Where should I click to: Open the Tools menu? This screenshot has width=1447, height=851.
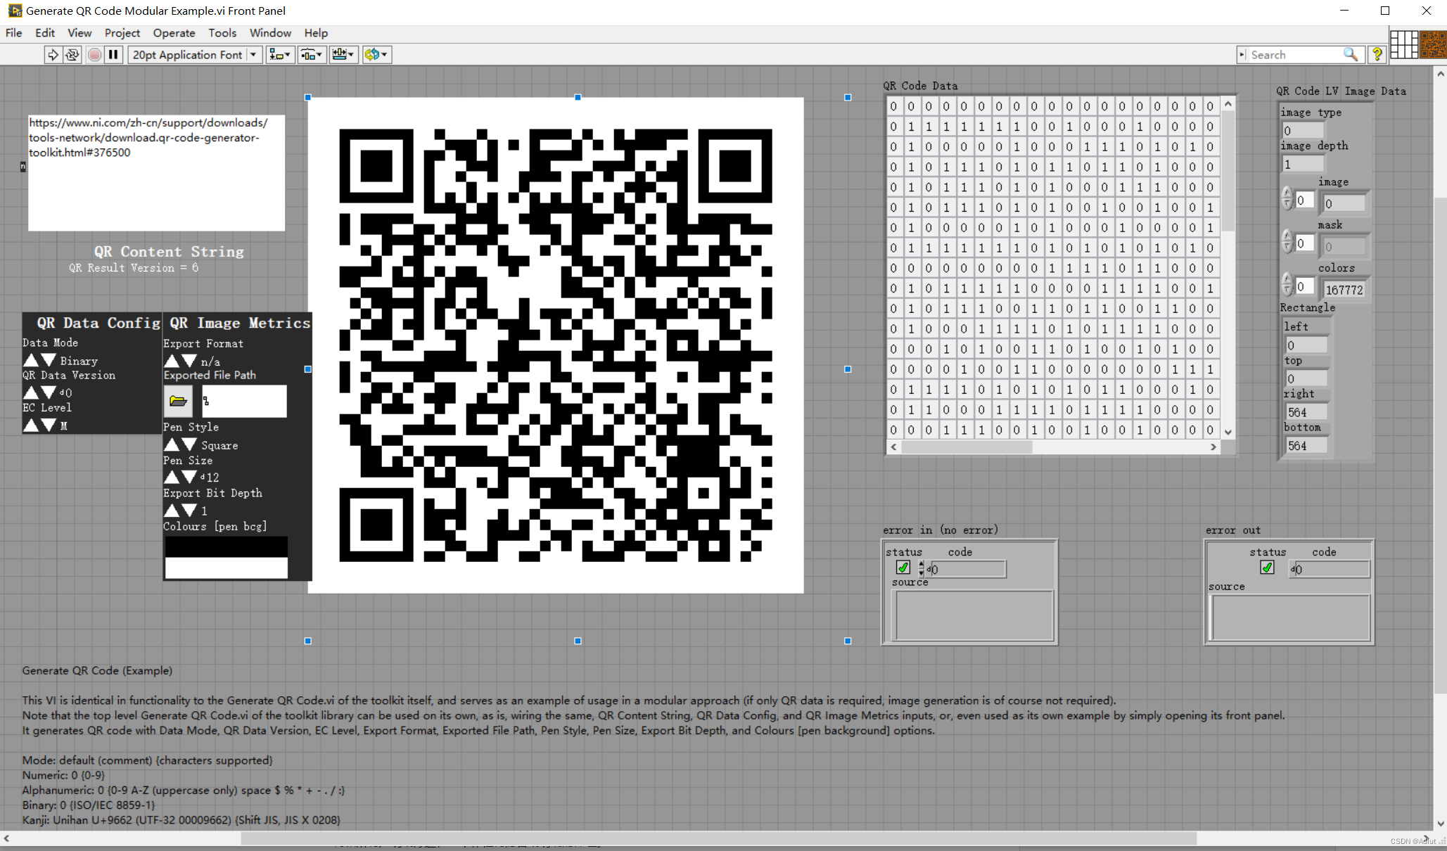coord(222,33)
